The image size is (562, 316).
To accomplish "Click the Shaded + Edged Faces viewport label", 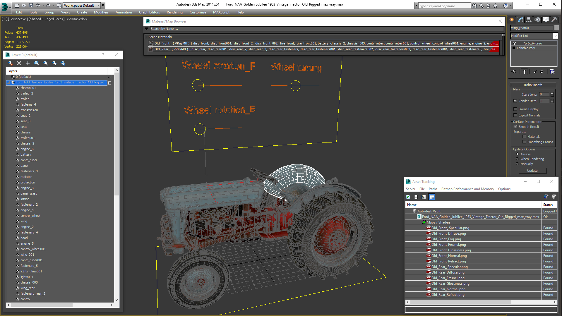I will [x=47, y=19].
